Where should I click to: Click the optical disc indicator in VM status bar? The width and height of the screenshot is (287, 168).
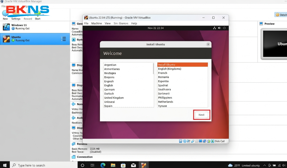pos(185,141)
